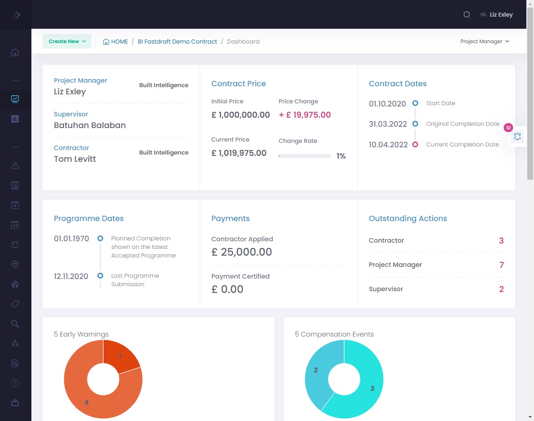Click the search icon in the top bar
The width and height of the screenshot is (534, 421).
click(x=467, y=14)
